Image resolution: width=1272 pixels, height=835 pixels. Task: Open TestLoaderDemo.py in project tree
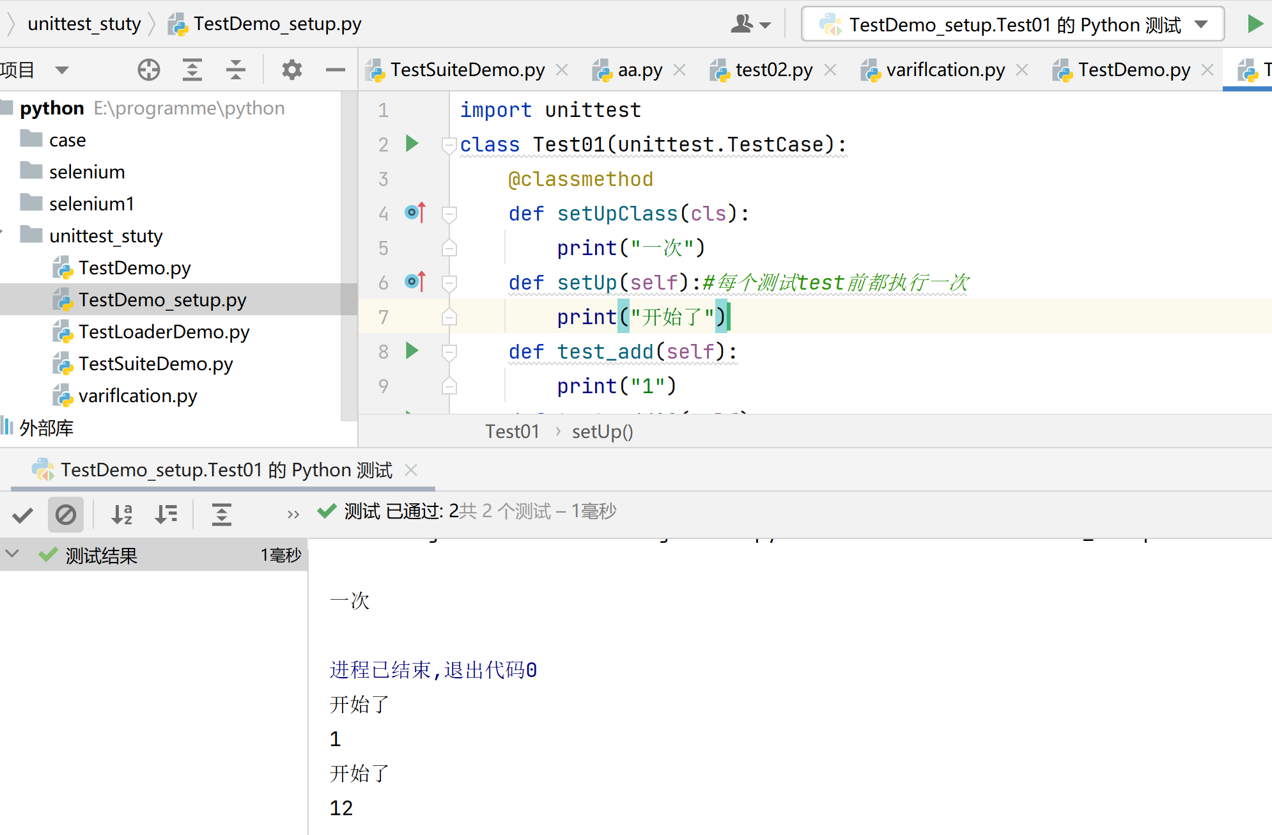[164, 332]
